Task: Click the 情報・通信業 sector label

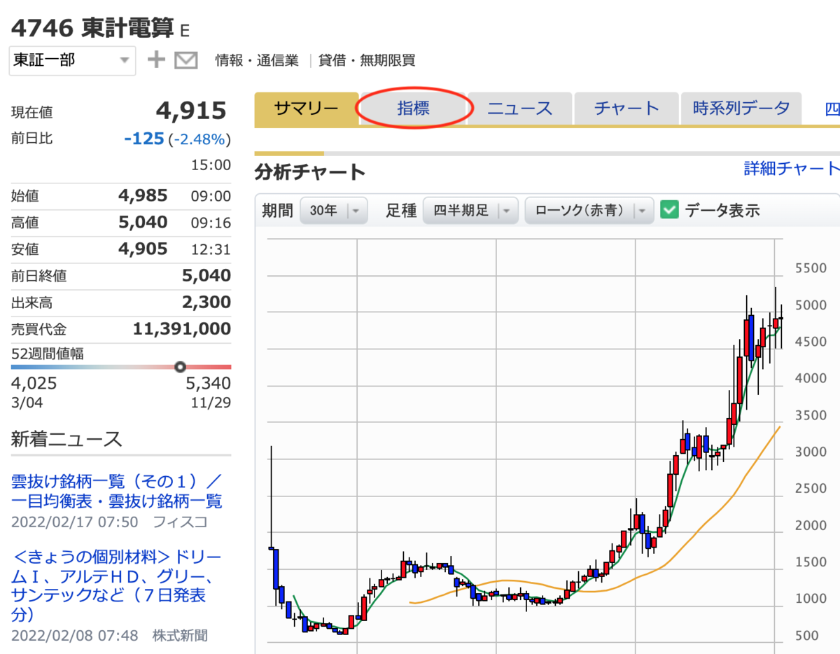Action: tap(257, 60)
